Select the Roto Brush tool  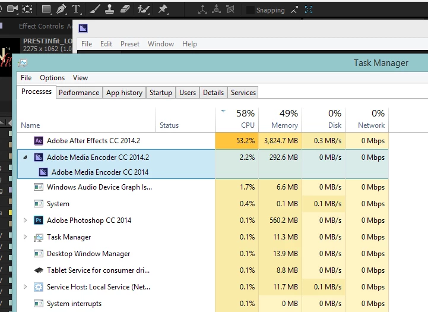143,10
